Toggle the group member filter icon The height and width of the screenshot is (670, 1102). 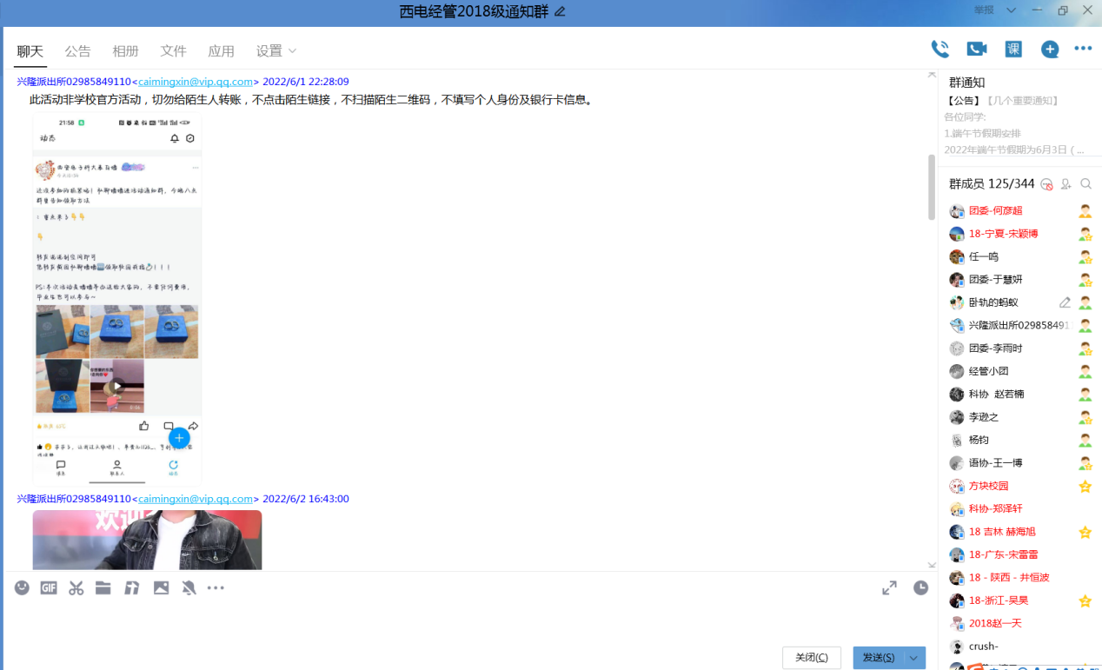pyautogui.click(x=1046, y=184)
